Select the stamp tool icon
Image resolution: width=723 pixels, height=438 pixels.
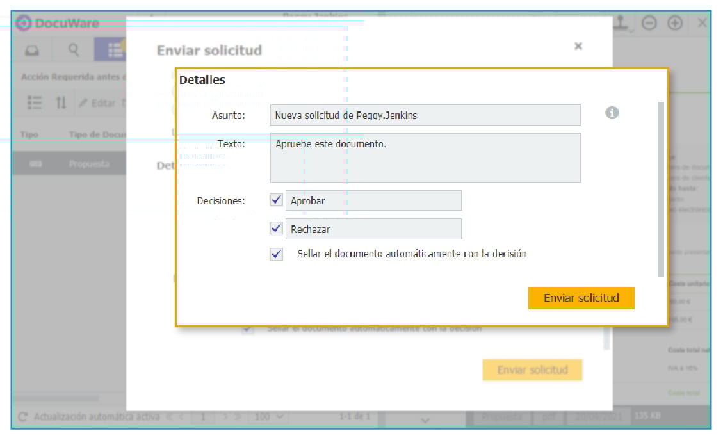click(x=621, y=23)
